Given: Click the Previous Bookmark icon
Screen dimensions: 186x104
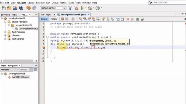Looking at the screenshot, I should point(103,19).
